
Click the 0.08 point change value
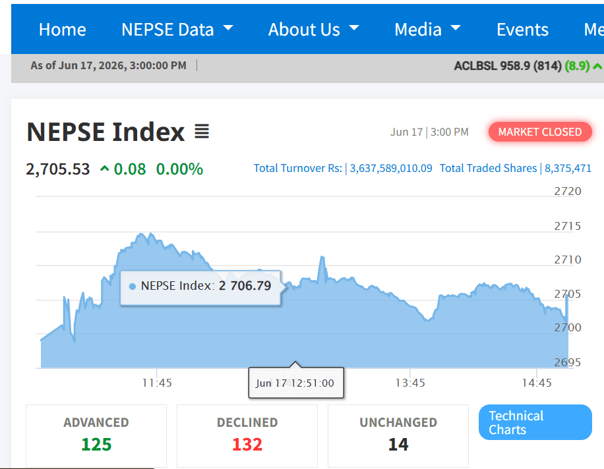[x=130, y=169]
